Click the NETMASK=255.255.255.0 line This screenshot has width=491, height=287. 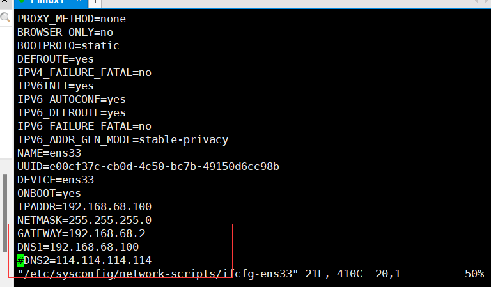[x=84, y=221]
